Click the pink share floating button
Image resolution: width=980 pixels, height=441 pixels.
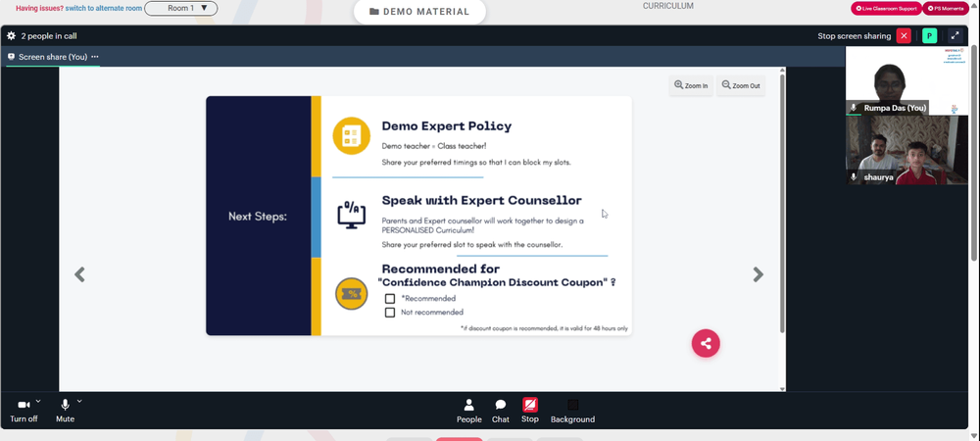point(706,344)
